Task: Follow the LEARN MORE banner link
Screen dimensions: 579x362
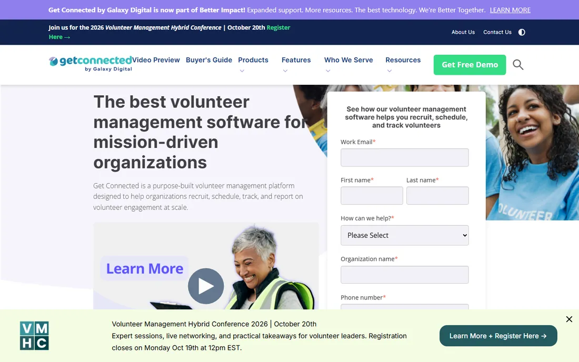Action: (510, 10)
